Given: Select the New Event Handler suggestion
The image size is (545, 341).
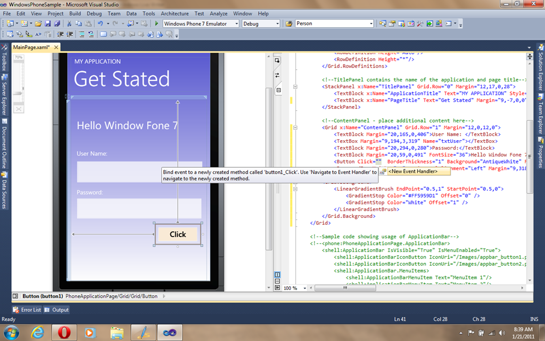Looking at the screenshot, I should point(412,171).
